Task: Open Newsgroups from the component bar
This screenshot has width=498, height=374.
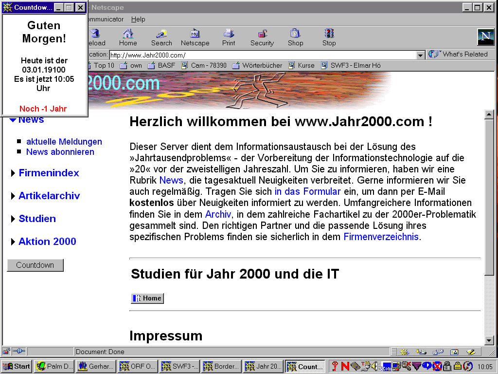Action: [x=438, y=352]
